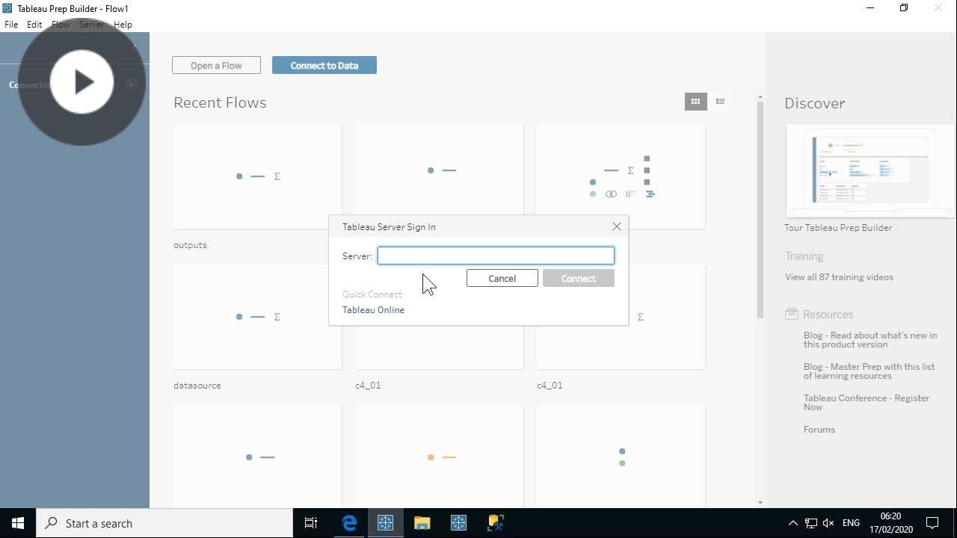Click the disabled Connect button in the dialog
The height and width of the screenshot is (538, 957).
(579, 279)
